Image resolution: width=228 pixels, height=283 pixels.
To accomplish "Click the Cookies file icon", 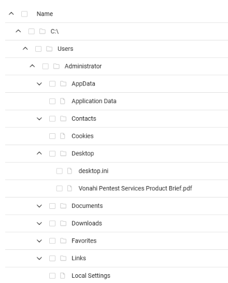I will click(63, 136).
